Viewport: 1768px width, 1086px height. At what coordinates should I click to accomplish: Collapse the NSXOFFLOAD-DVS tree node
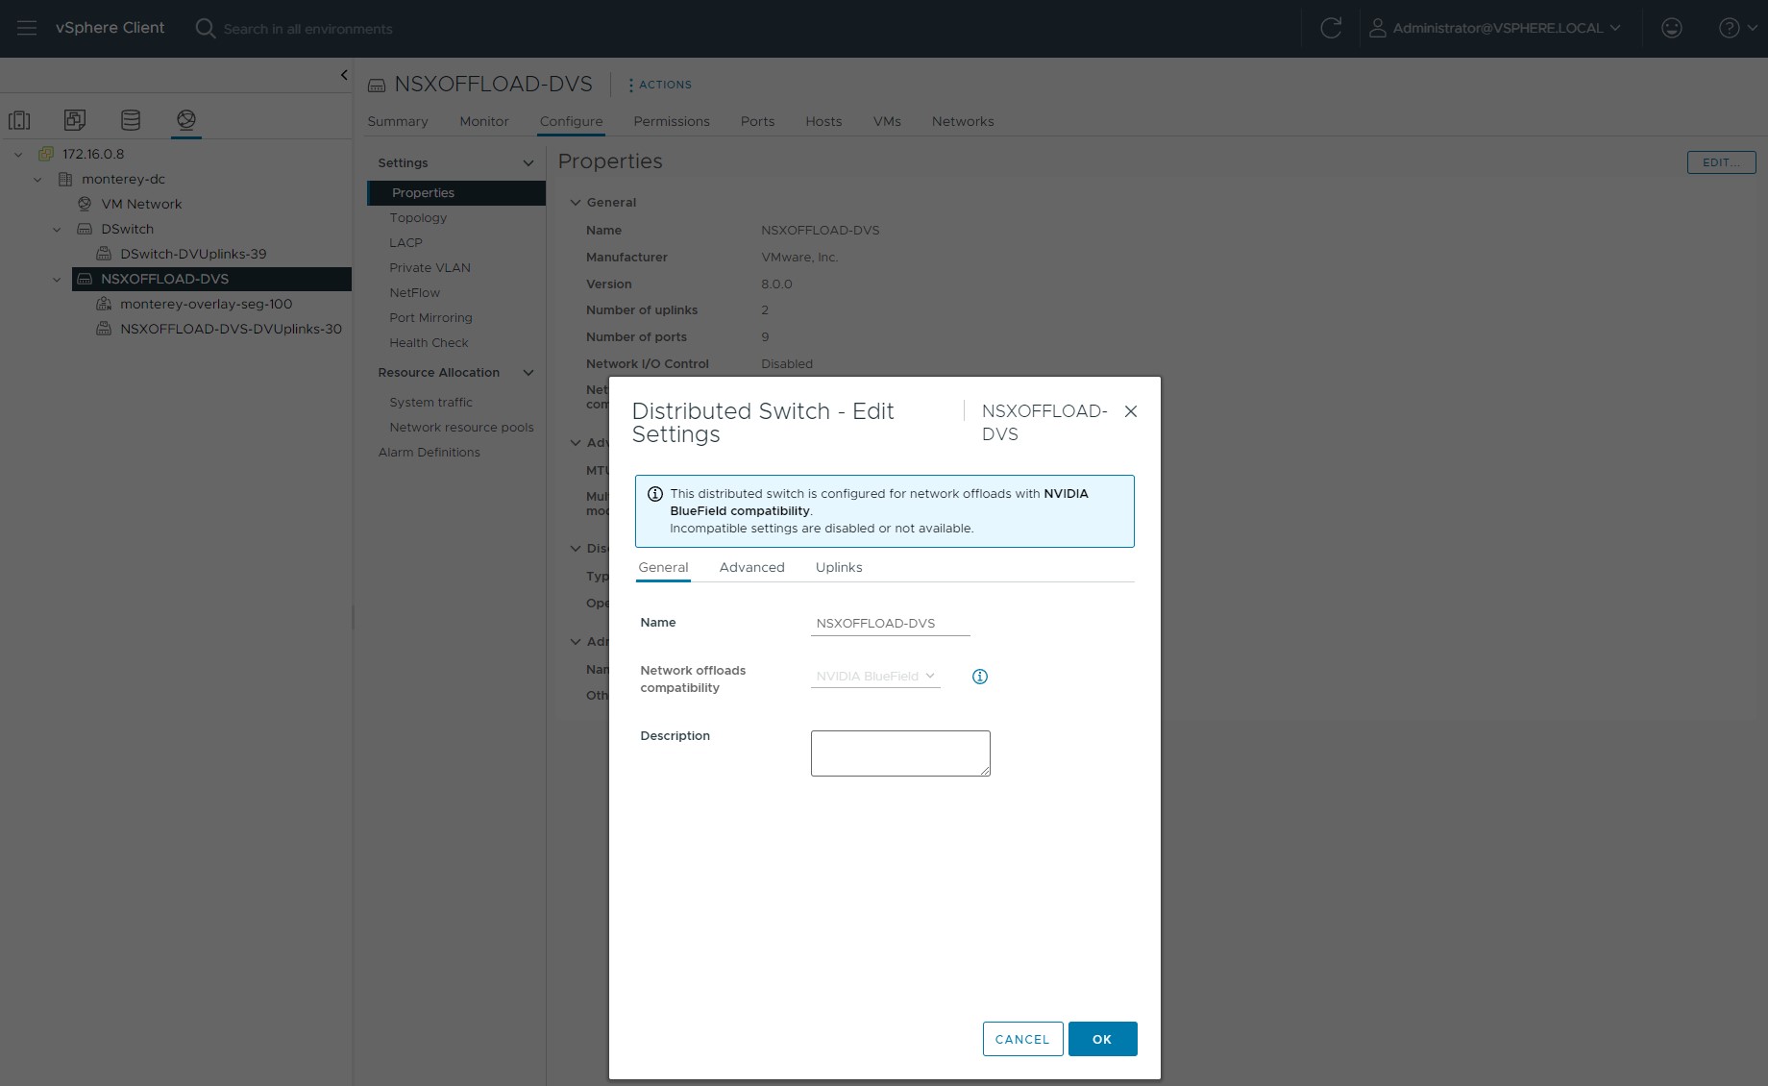click(57, 279)
